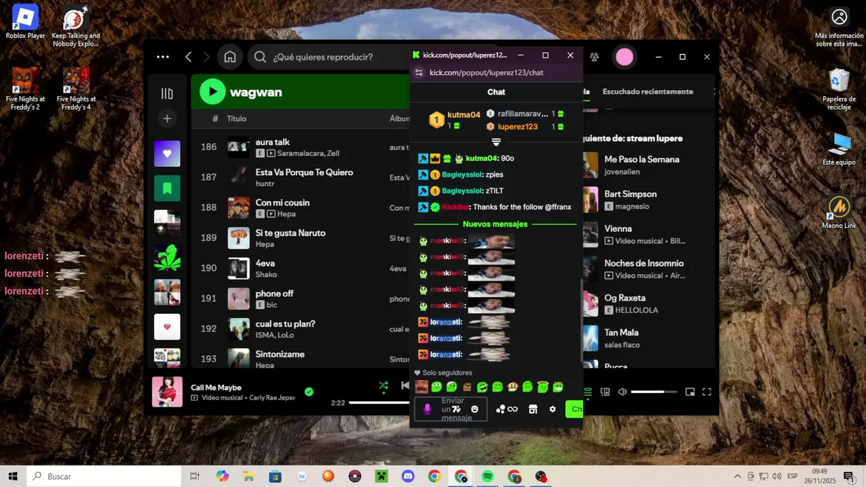Viewport: 866px width, 487px height.
Task: Go to Spotify home
Action: [230, 57]
